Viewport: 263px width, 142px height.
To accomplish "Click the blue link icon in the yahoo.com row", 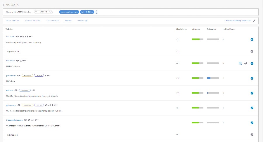I will 252,78.
